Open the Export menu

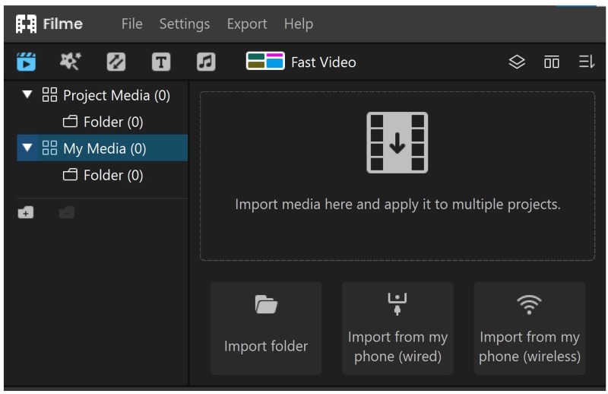247,24
